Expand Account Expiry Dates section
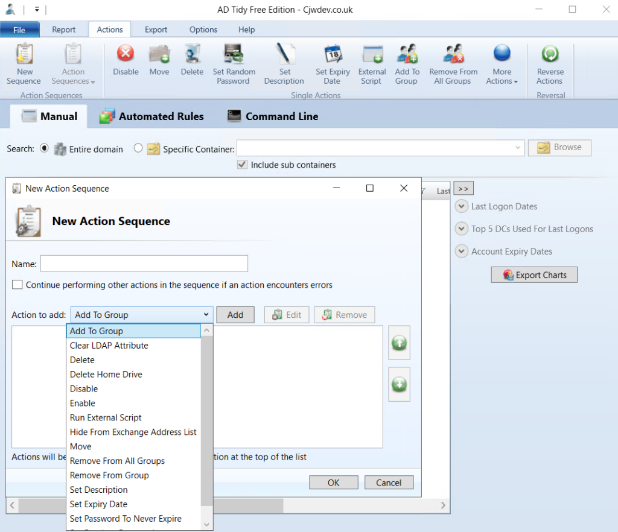 pos(461,251)
